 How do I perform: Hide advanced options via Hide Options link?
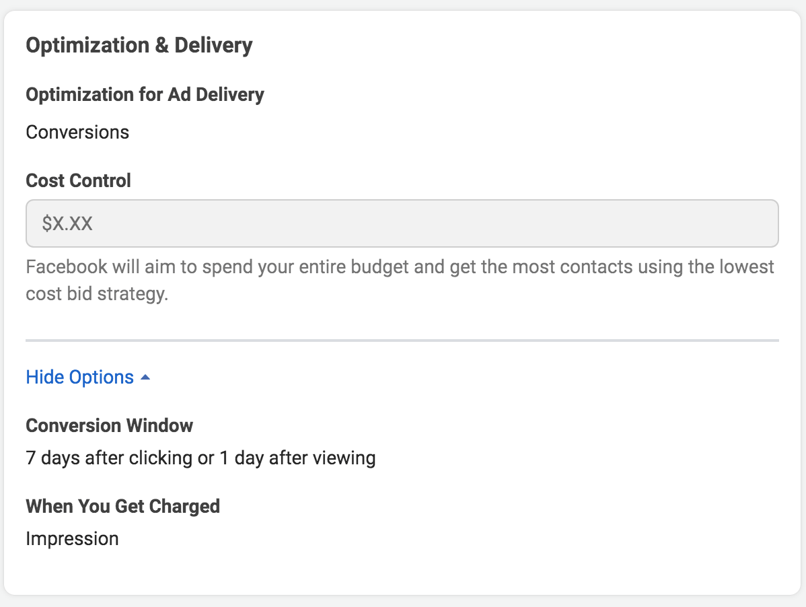(79, 377)
